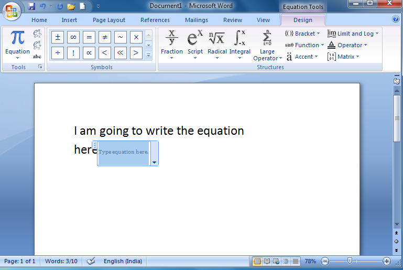403x270 pixels.
Task: Open the equation options arrow in document
Action: pyautogui.click(x=154, y=162)
